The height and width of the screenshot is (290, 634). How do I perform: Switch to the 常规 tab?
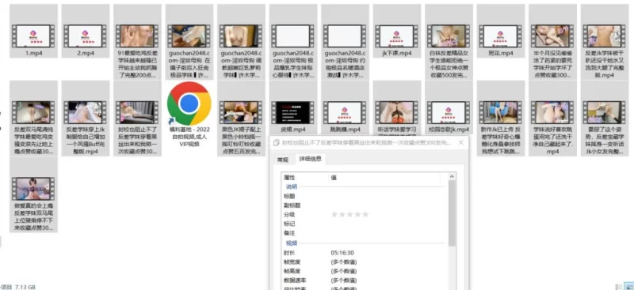click(x=283, y=160)
